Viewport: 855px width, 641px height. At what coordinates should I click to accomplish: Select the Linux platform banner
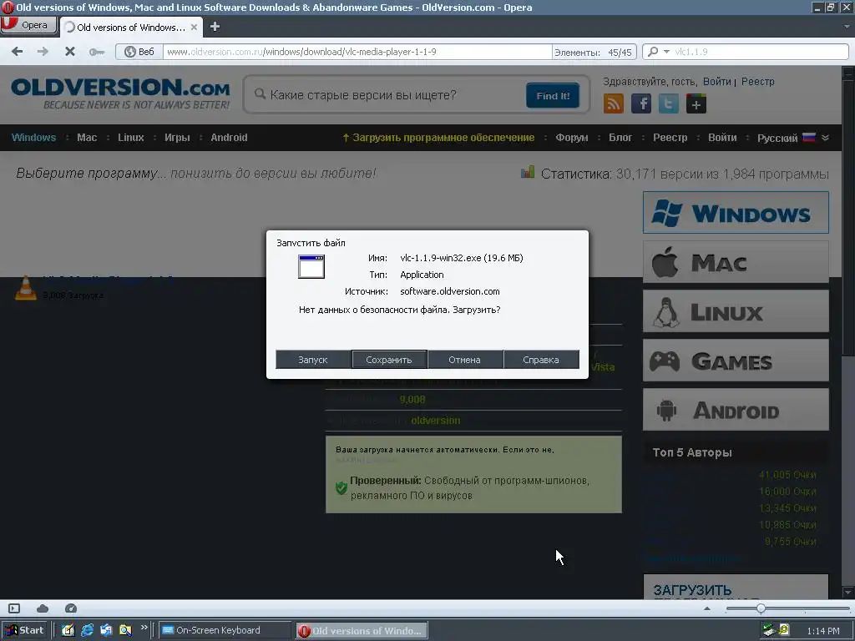[x=736, y=311]
